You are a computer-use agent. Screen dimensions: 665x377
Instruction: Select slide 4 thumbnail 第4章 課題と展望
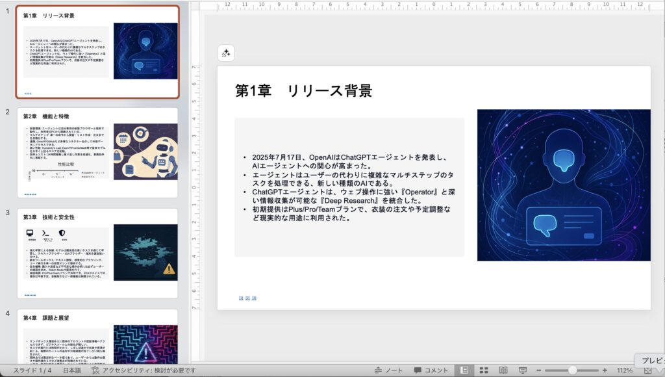pos(97,336)
